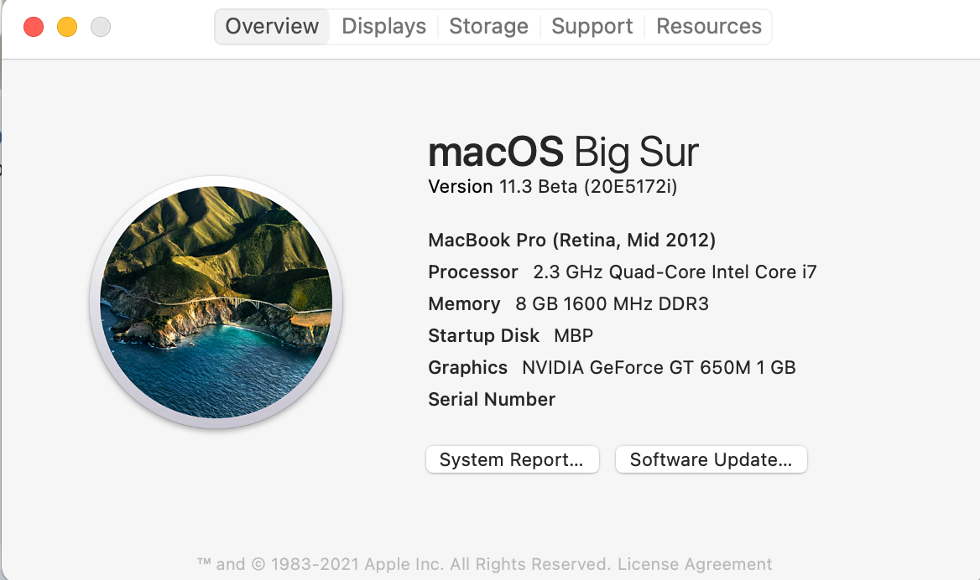Image resolution: width=980 pixels, height=580 pixels.
Task: Click the Graphics NVIDIA GeForce line
Action: pos(612,368)
